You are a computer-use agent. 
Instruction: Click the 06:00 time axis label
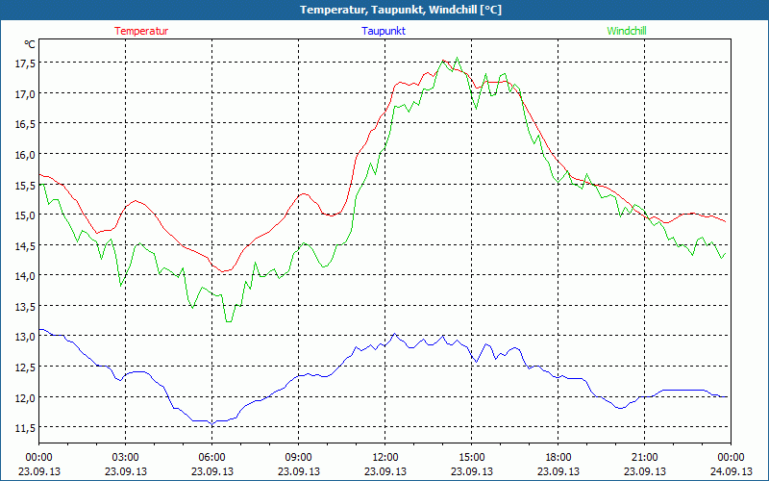tap(211, 458)
